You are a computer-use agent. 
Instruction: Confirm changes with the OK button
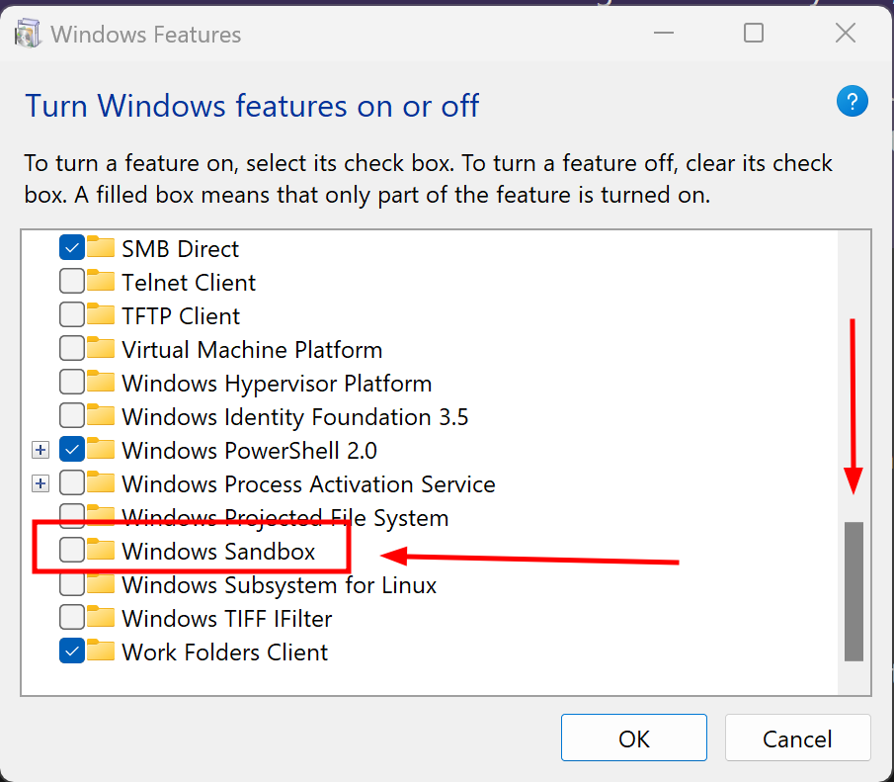click(634, 738)
